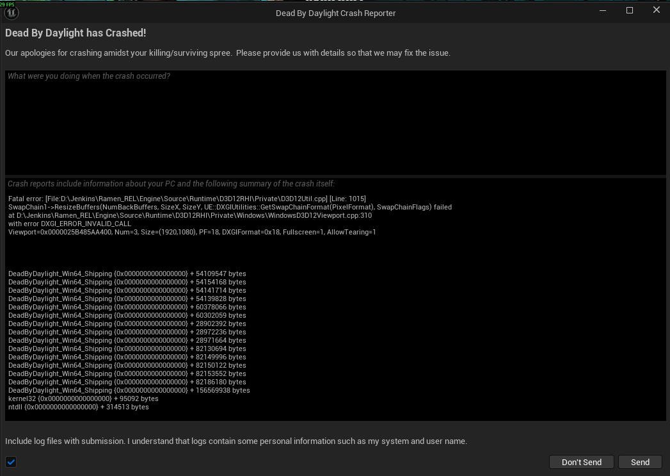
Task: Click the 'Fatal error' line in crash summary
Action: 187,199
